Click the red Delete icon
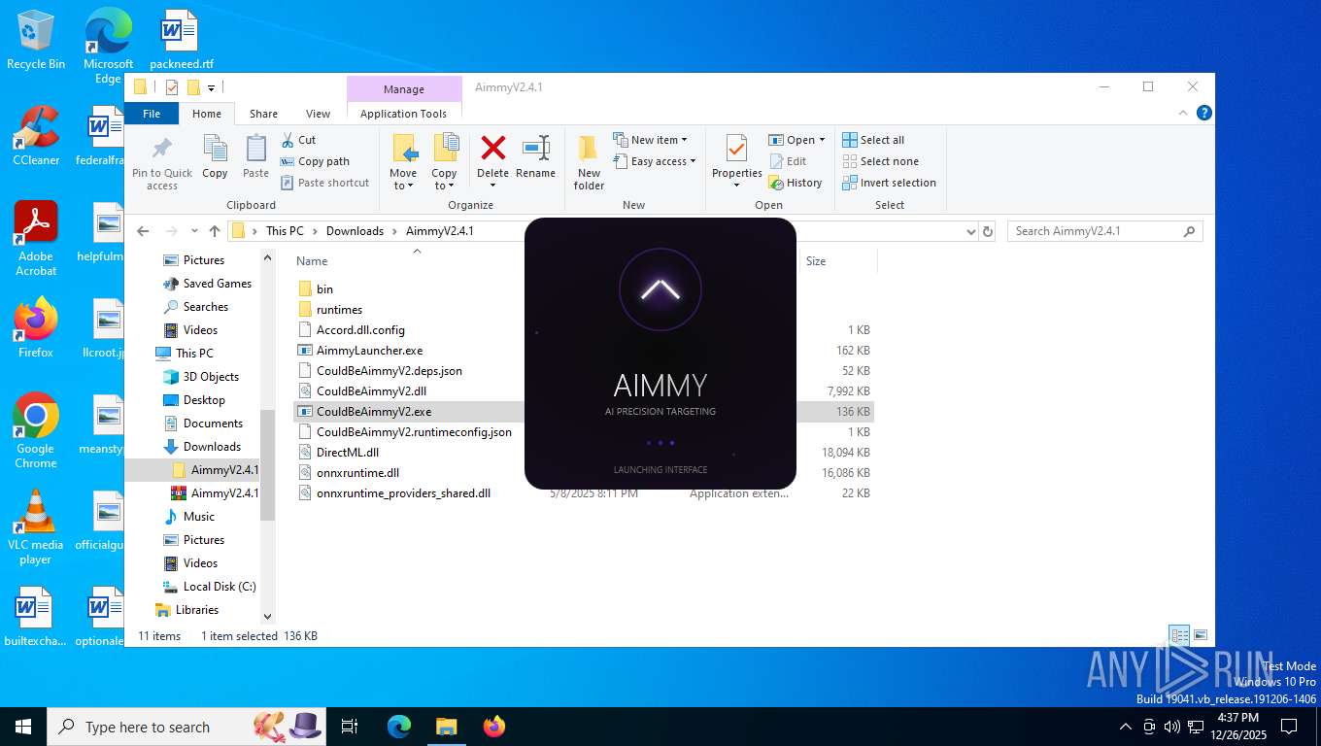The height and width of the screenshot is (746, 1321). click(x=493, y=148)
